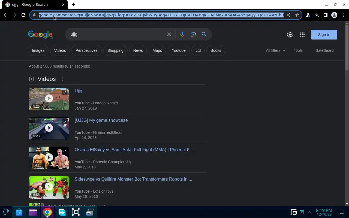
Task: Expand the All filters dropdown
Action: [276, 50]
